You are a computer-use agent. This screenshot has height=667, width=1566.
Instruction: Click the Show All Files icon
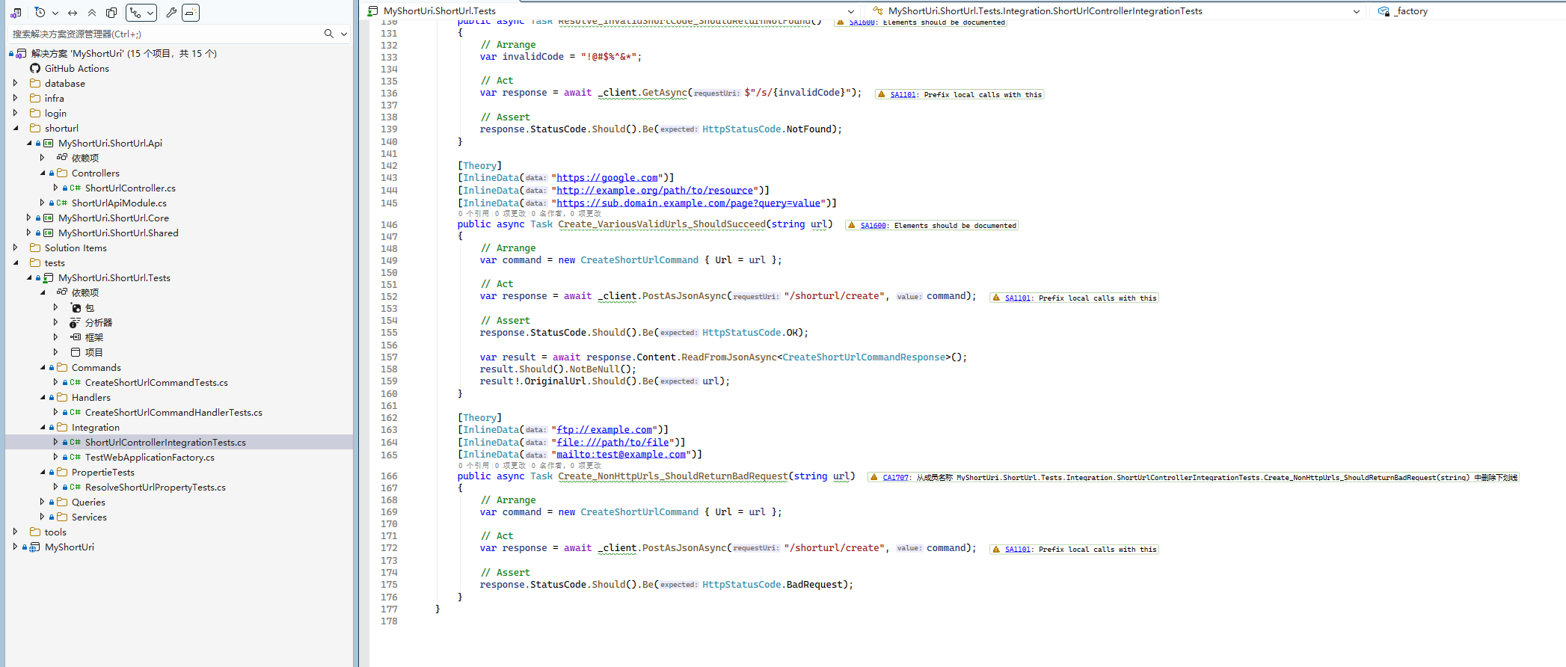111,13
